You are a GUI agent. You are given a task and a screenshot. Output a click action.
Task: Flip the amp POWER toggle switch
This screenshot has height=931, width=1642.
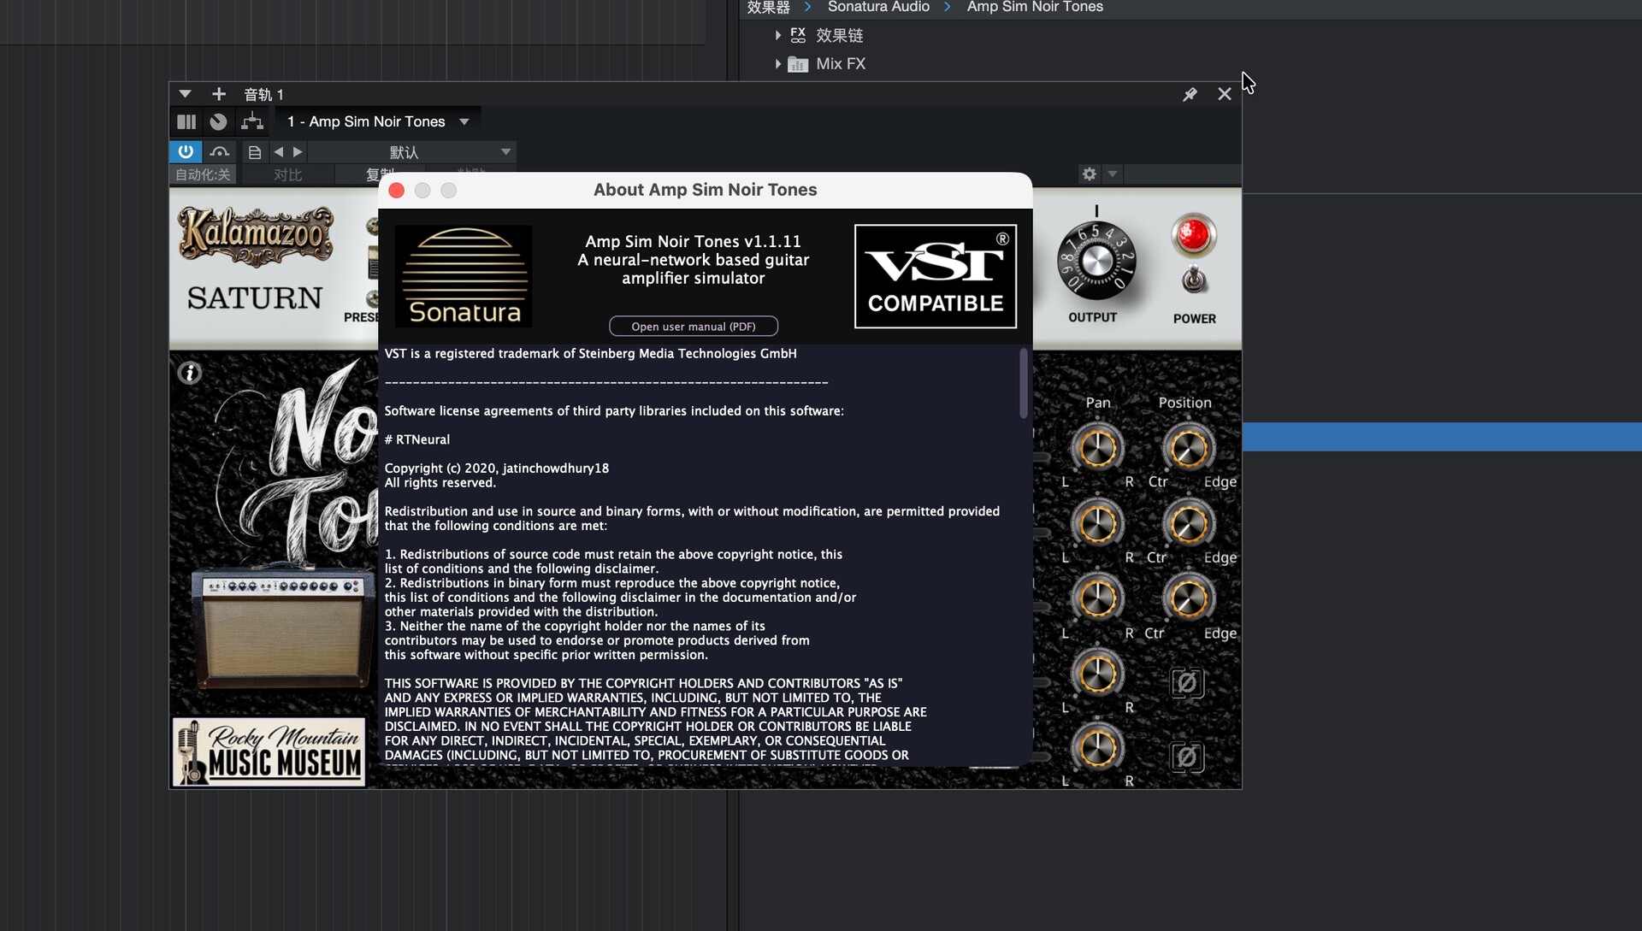(x=1194, y=279)
